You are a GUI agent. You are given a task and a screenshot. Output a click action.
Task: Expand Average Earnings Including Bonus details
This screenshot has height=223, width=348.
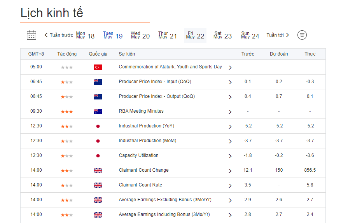click(230, 215)
